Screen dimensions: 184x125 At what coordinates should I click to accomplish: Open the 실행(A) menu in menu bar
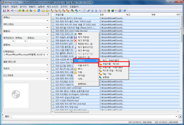[41, 7]
